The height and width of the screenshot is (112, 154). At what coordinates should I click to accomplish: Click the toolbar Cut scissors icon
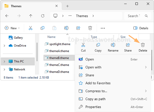[31, 28]
